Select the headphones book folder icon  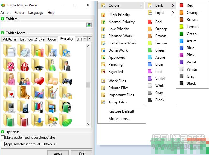tap(65, 106)
